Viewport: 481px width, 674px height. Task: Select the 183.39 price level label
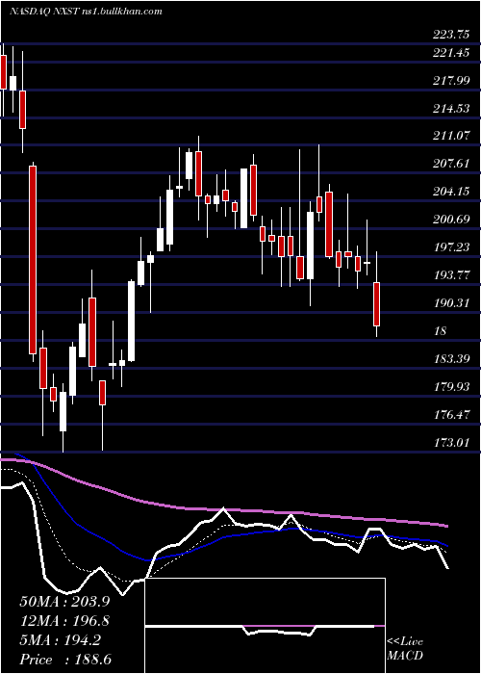click(x=451, y=359)
